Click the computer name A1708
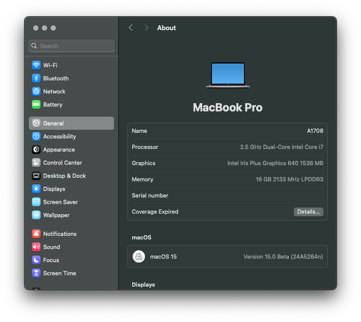 click(315, 131)
